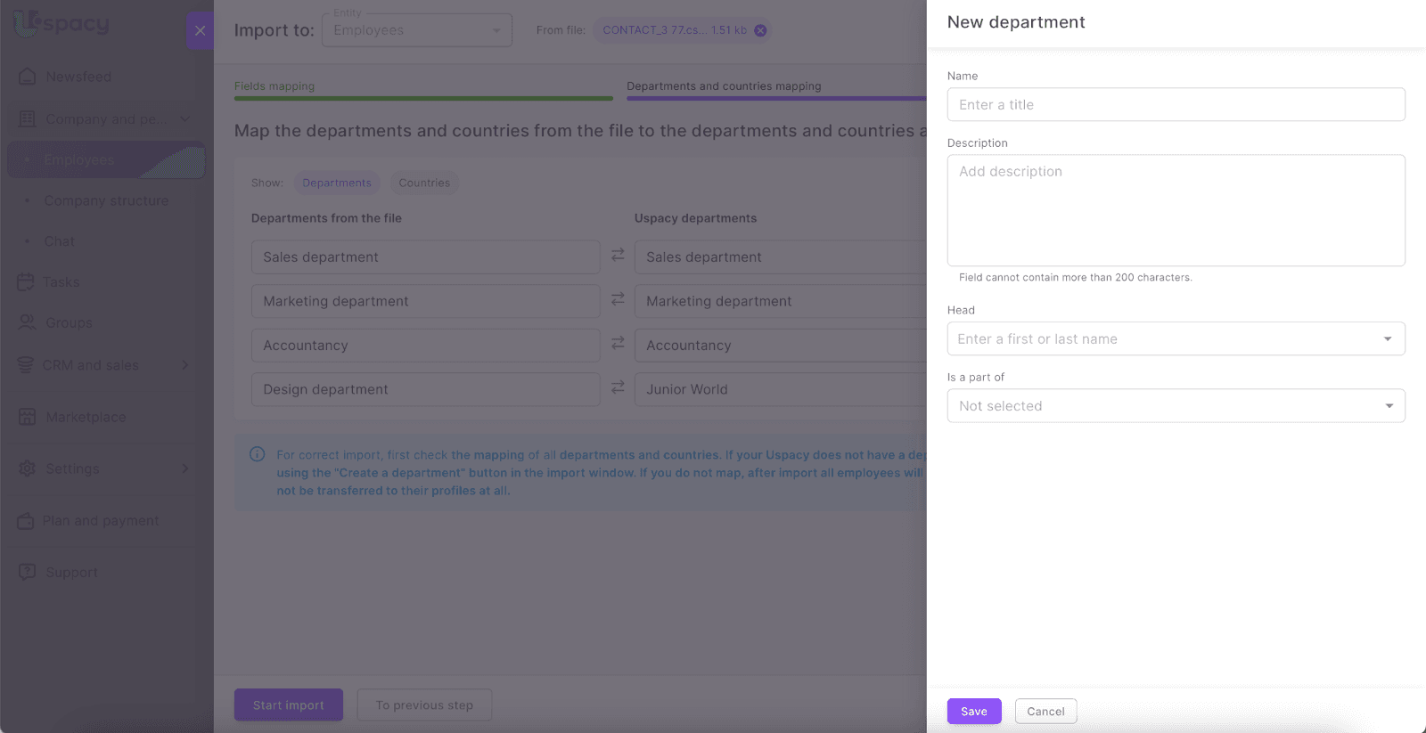
Task: Open Company structure in the sidebar
Action: click(x=106, y=200)
